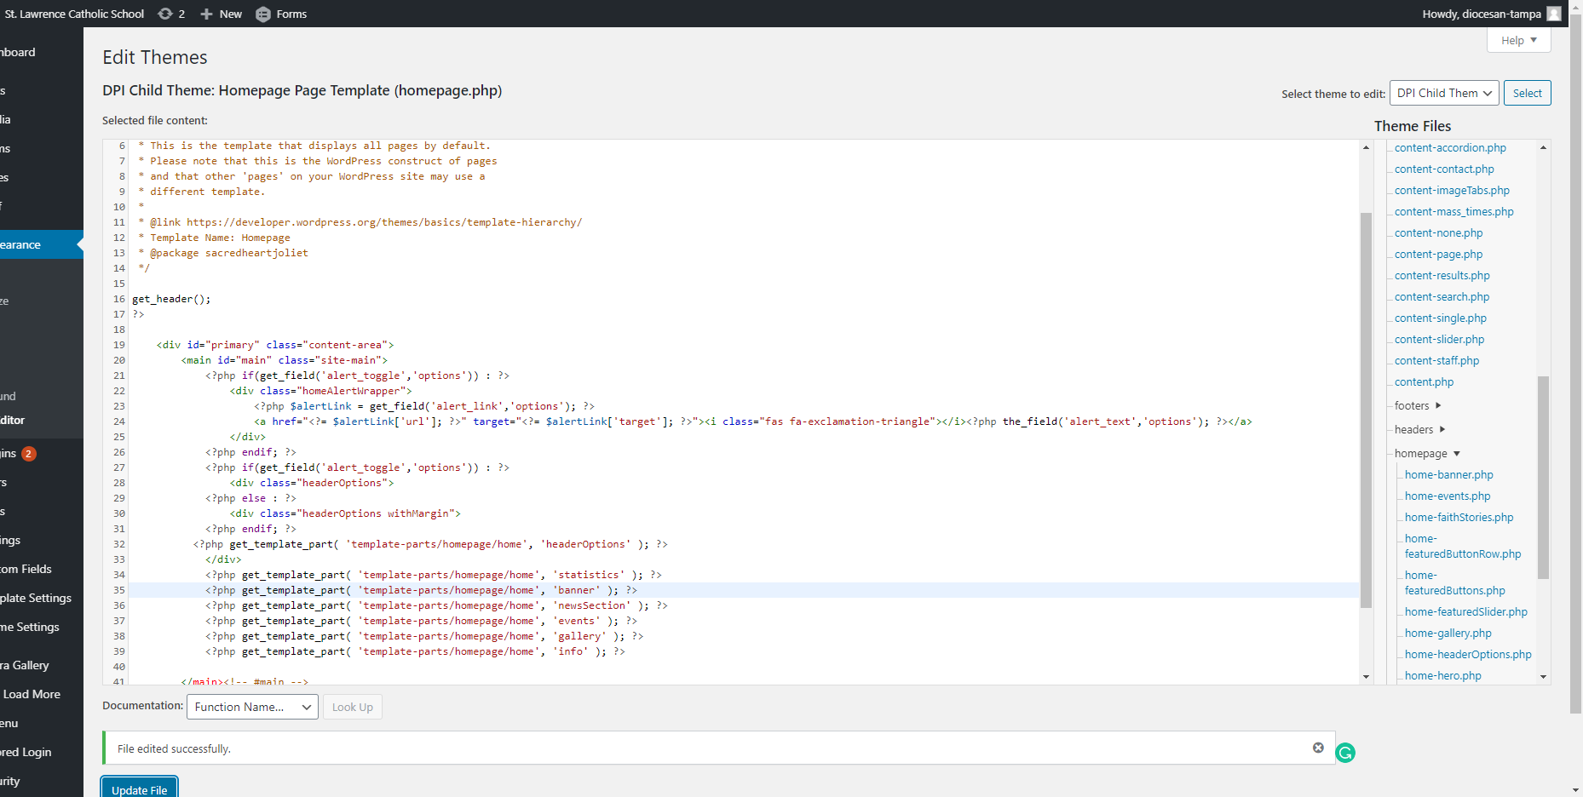Click the updates icon in admin bar

pyautogui.click(x=165, y=14)
